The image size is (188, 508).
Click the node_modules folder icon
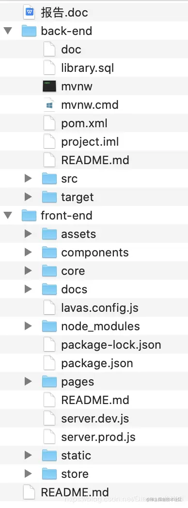pos(49,326)
